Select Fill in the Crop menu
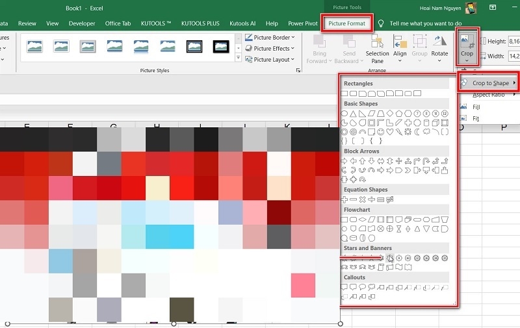Viewport: 520px width, 328px height. 476,107
